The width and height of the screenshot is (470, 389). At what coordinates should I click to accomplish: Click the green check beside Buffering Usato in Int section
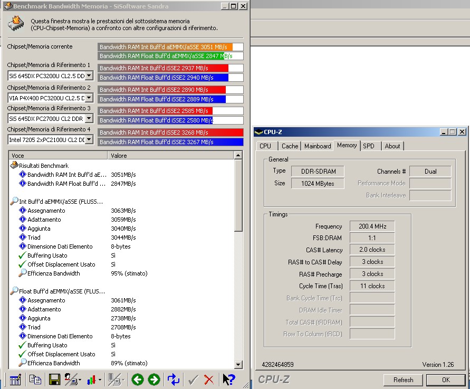(22, 255)
